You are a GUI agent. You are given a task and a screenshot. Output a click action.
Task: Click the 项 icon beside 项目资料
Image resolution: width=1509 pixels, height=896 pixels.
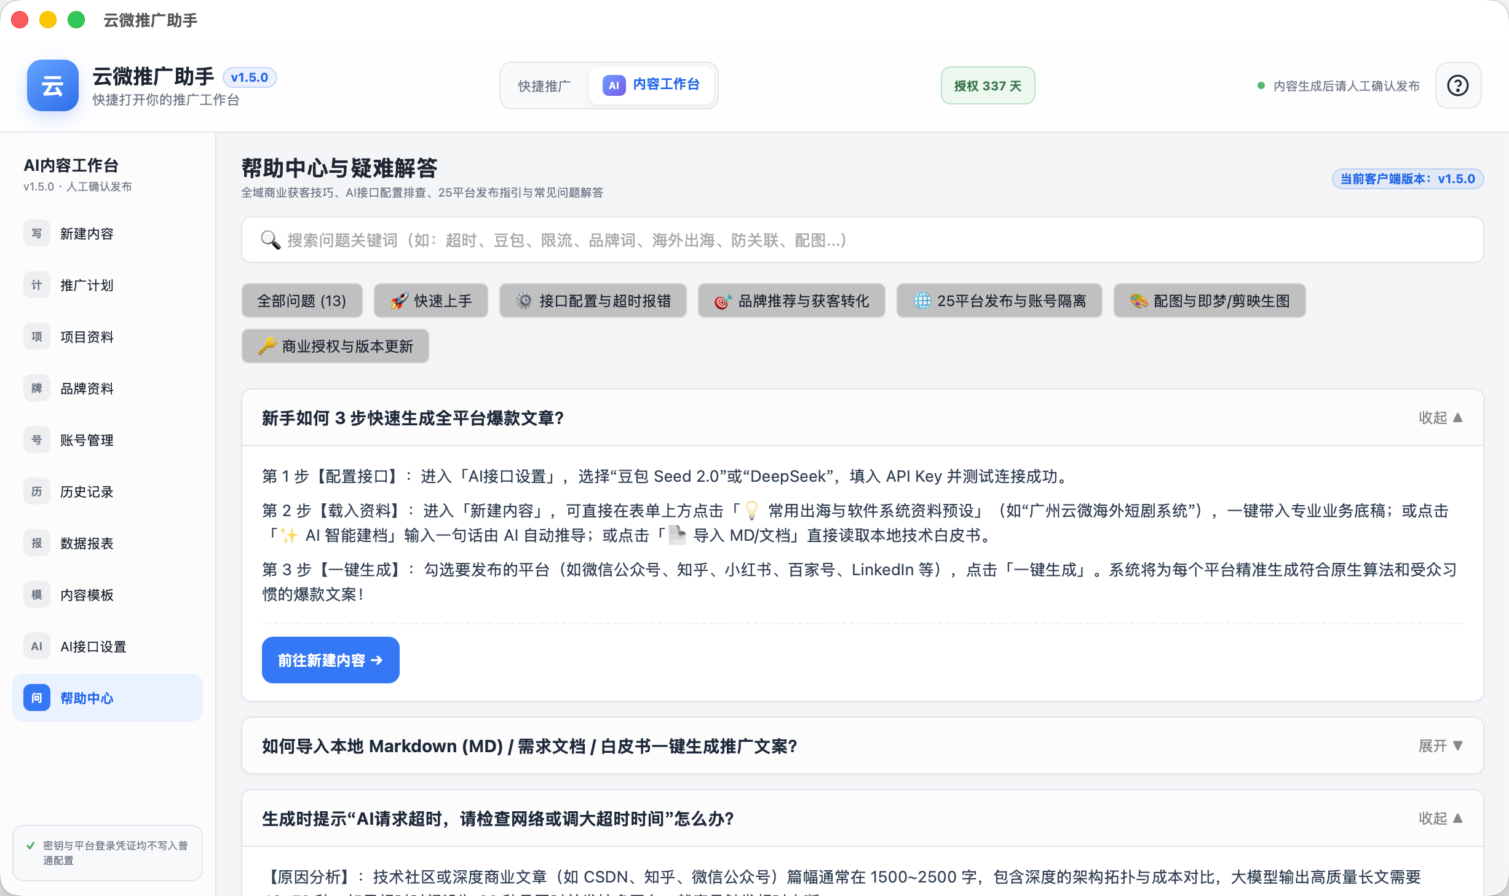[37, 337]
